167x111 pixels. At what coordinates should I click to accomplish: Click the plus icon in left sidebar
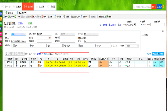click(1, 49)
